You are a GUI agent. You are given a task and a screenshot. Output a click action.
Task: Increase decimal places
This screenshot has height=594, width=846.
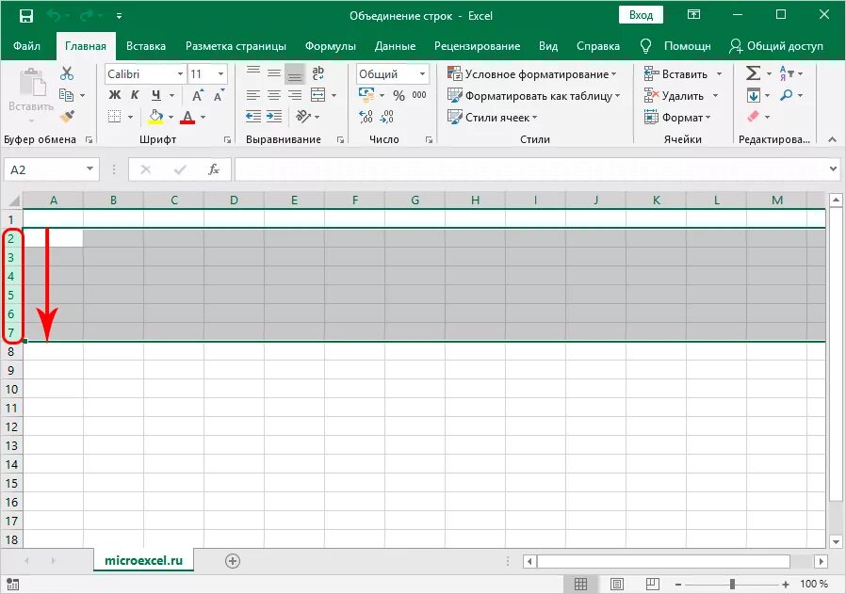point(366,117)
